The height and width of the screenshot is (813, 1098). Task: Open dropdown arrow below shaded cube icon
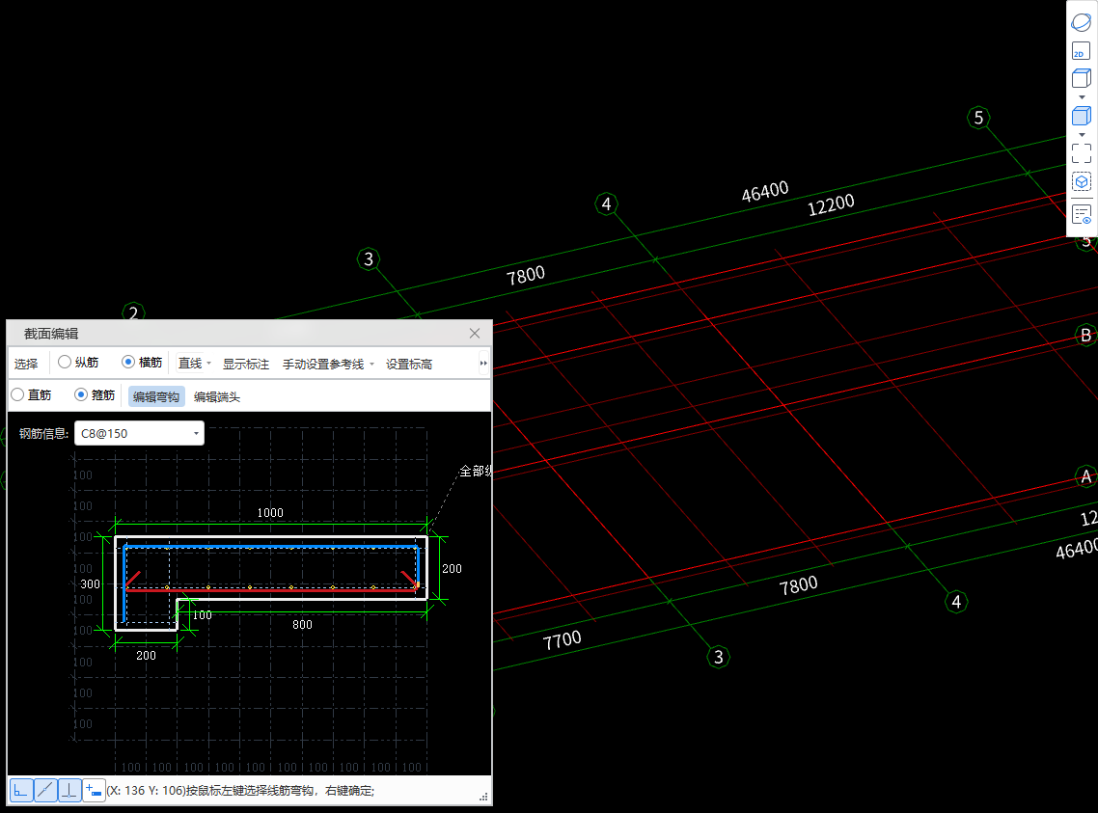(x=1082, y=134)
